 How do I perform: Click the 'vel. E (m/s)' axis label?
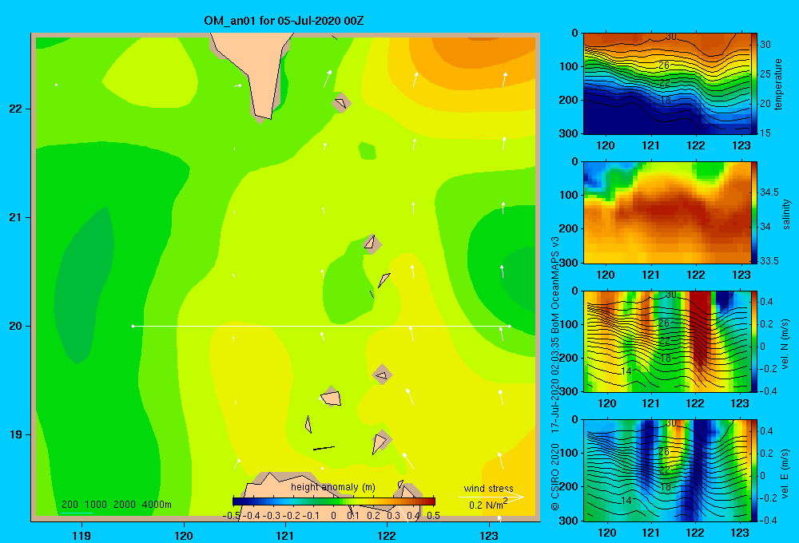pos(785,473)
